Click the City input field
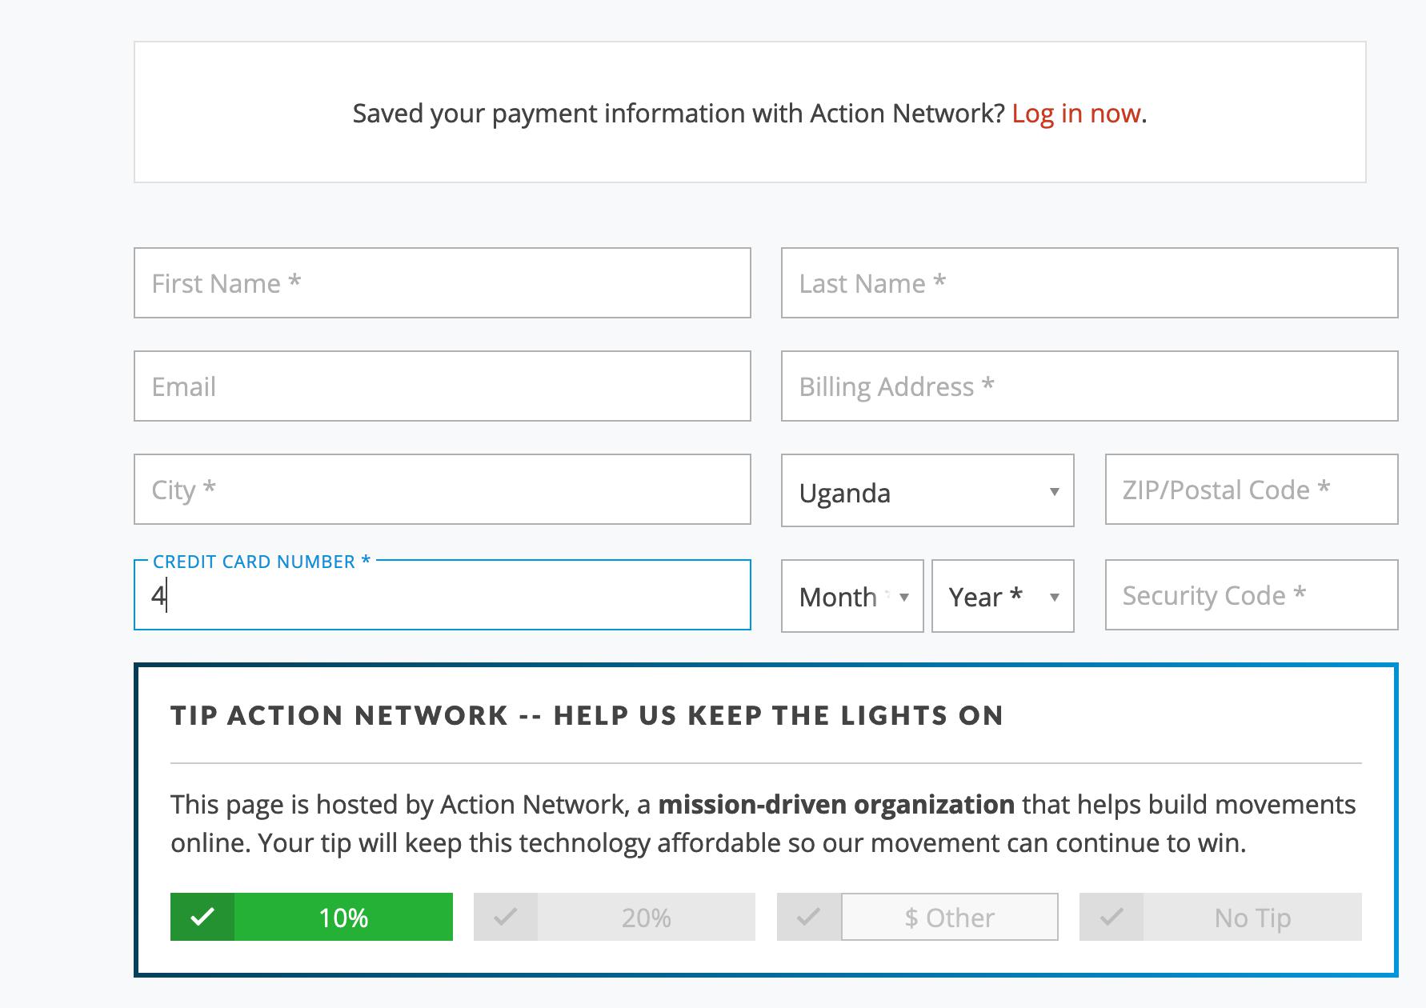 point(442,490)
